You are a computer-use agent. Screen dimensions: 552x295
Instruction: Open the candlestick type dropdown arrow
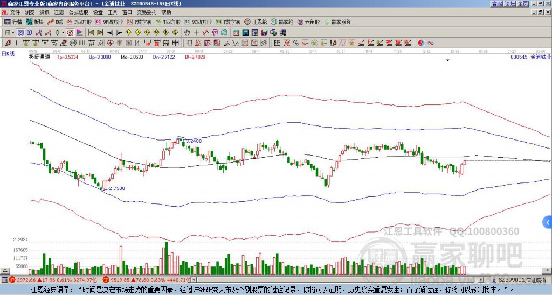point(63,32)
